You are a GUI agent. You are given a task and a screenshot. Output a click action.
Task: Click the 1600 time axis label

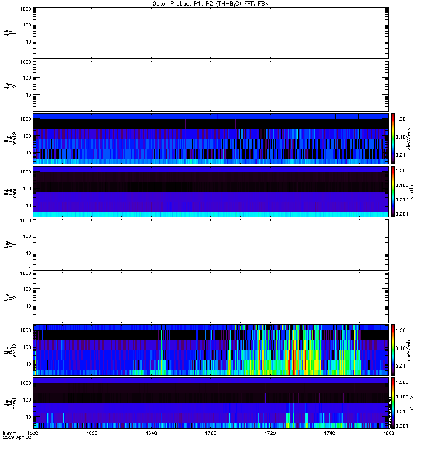coord(33,433)
